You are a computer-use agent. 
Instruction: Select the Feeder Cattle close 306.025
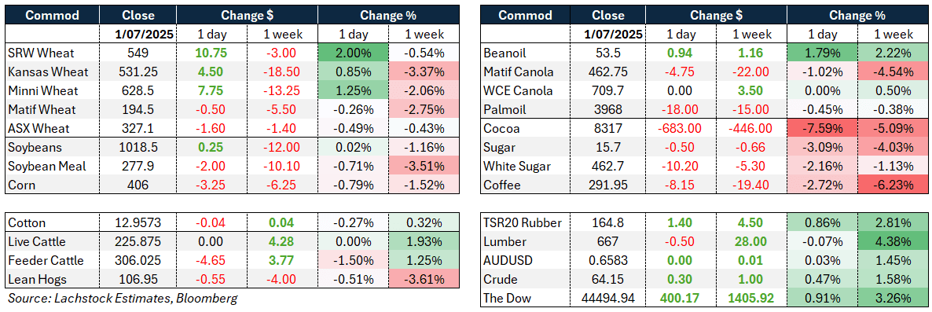click(138, 261)
